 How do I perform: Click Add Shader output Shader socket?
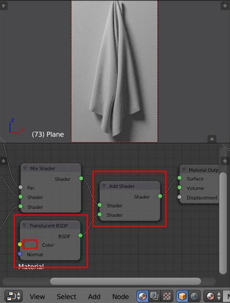pyautogui.click(x=160, y=196)
